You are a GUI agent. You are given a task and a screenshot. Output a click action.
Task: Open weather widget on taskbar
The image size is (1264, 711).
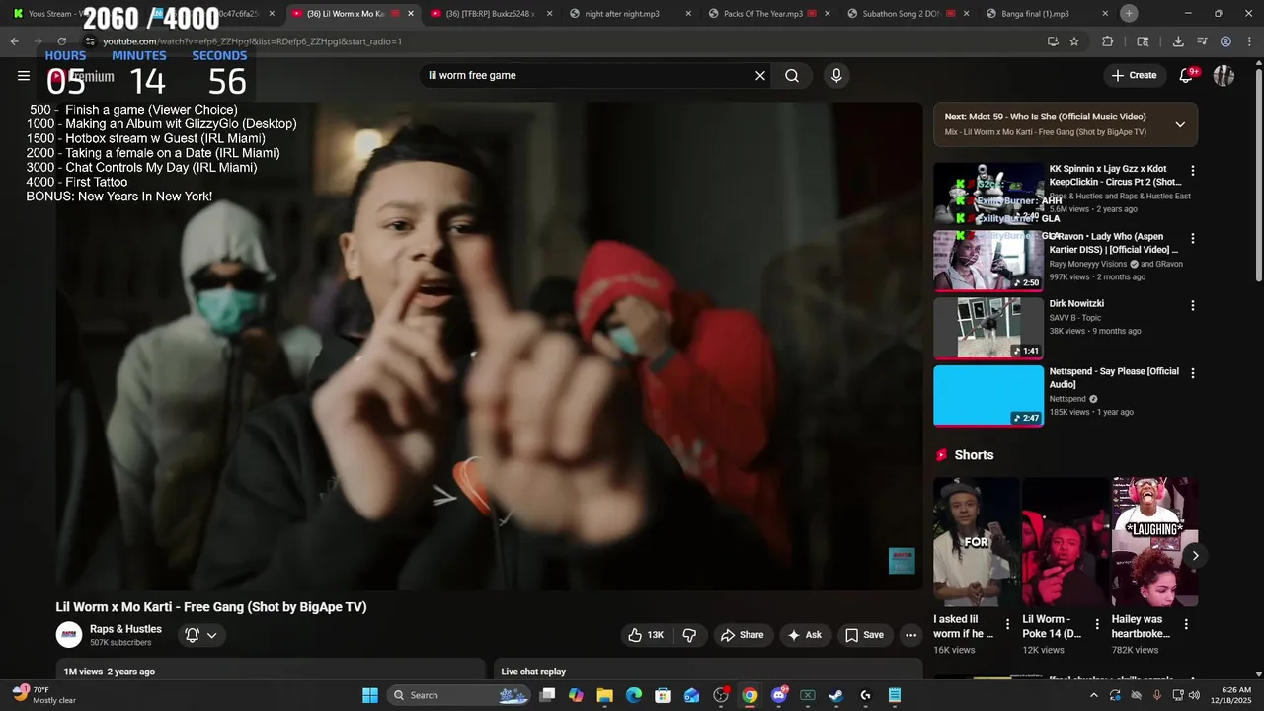tap(44, 695)
